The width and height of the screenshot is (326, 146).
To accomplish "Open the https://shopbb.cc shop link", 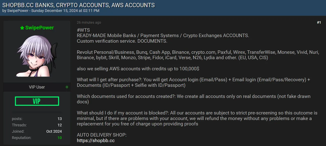I will tap(96, 140).
